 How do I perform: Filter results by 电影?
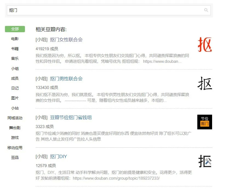click(15, 39)
